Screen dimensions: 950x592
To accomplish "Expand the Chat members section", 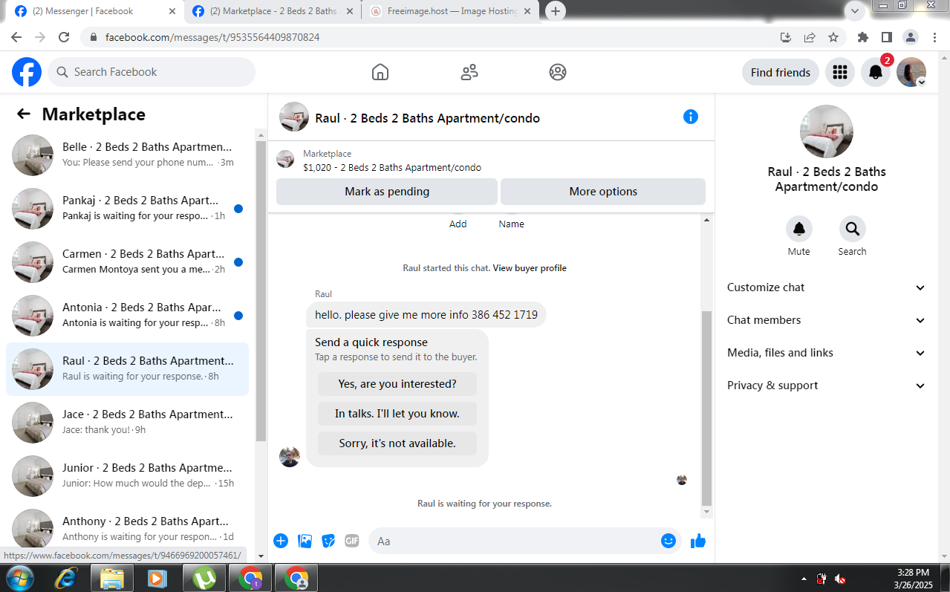I will point(827,320).
